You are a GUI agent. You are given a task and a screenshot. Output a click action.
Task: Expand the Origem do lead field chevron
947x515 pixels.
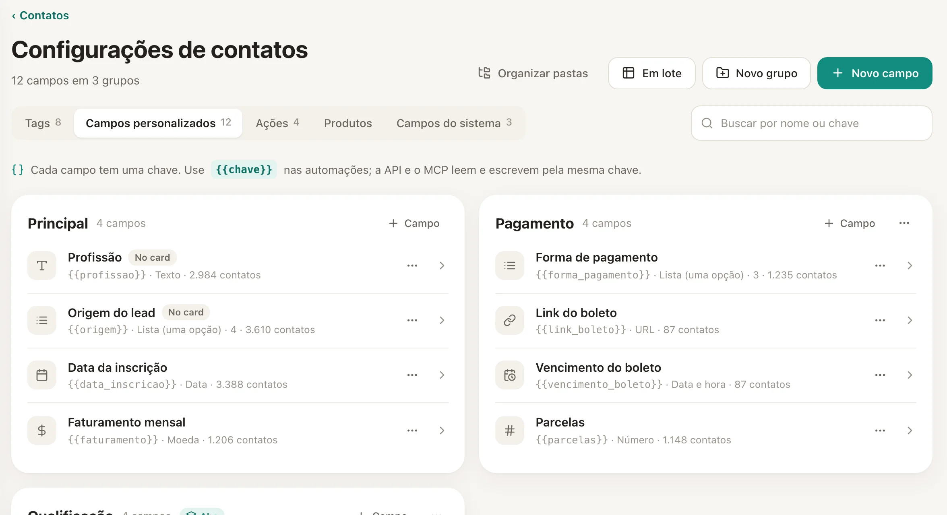tap(442, 320)
